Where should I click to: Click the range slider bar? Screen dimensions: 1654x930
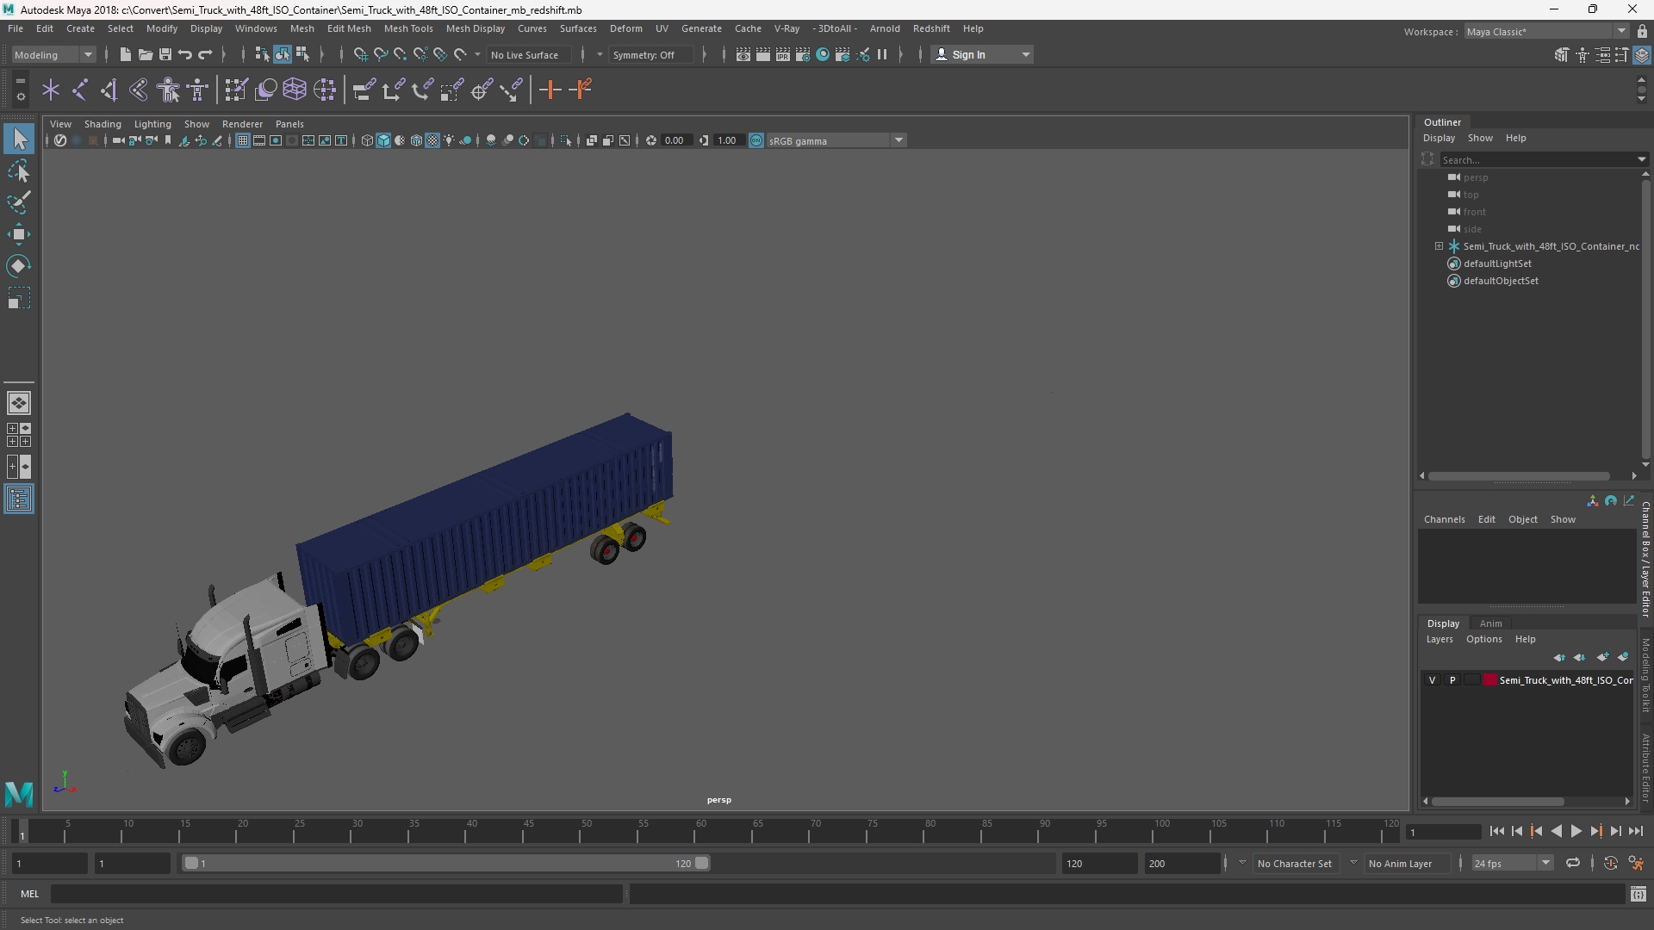[x=446, y=863]
